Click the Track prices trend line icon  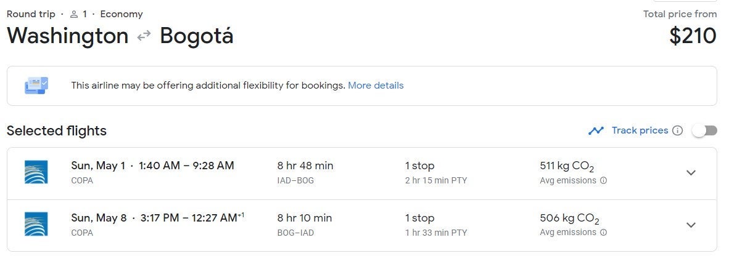pos(596,131)
